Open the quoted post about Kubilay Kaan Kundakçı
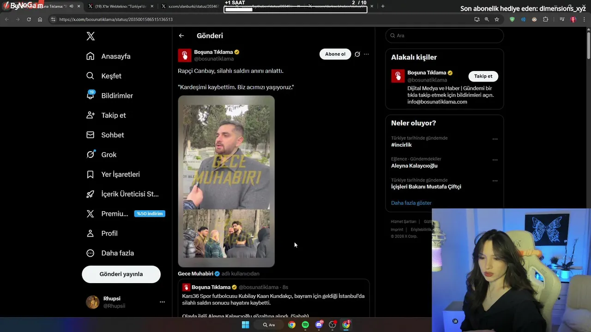This screenshot has height=332, width=591. point(273,298)
